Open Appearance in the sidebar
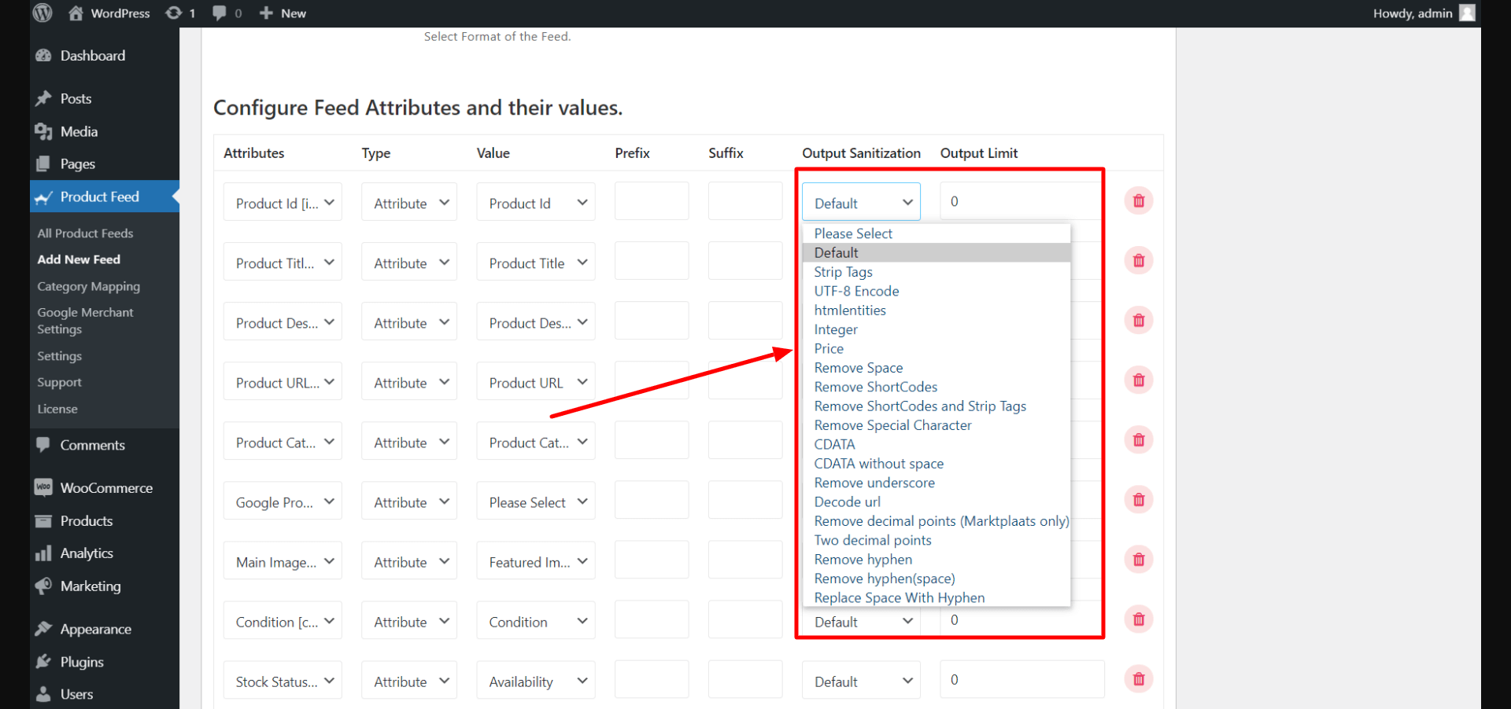Image resolution: width=1511 pixels, height=709 pixels. [105, 630]
